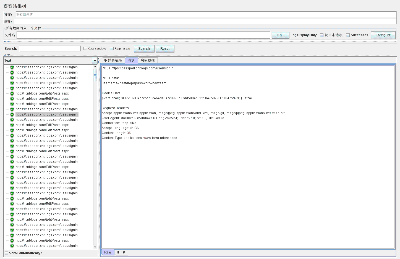Select the highlighted passport signin result row

47,114
